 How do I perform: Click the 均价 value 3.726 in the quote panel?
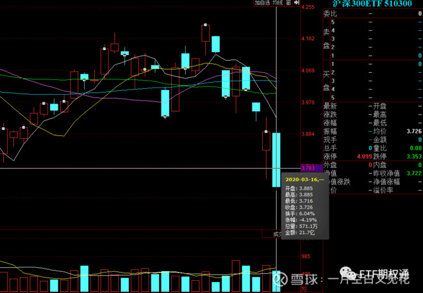pos(414,131)
